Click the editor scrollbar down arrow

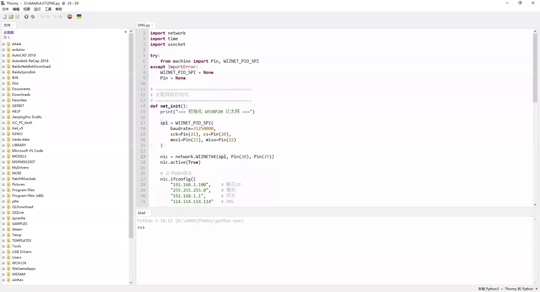click(x=535, y=205)
